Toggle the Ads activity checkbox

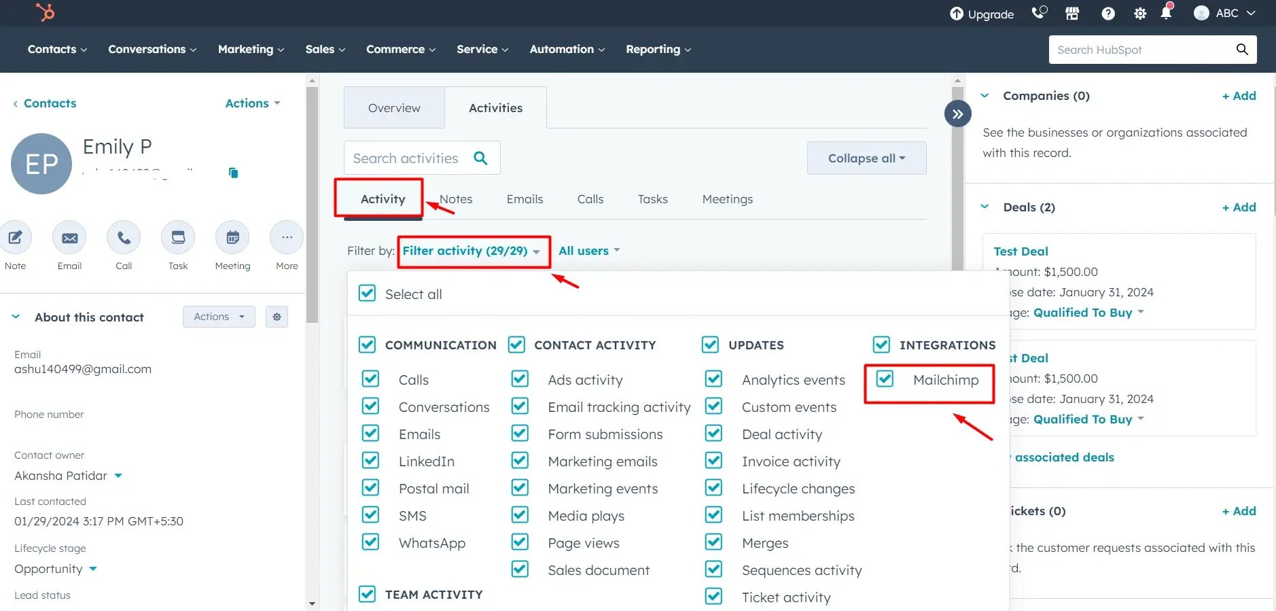click(x=520, y=379)
